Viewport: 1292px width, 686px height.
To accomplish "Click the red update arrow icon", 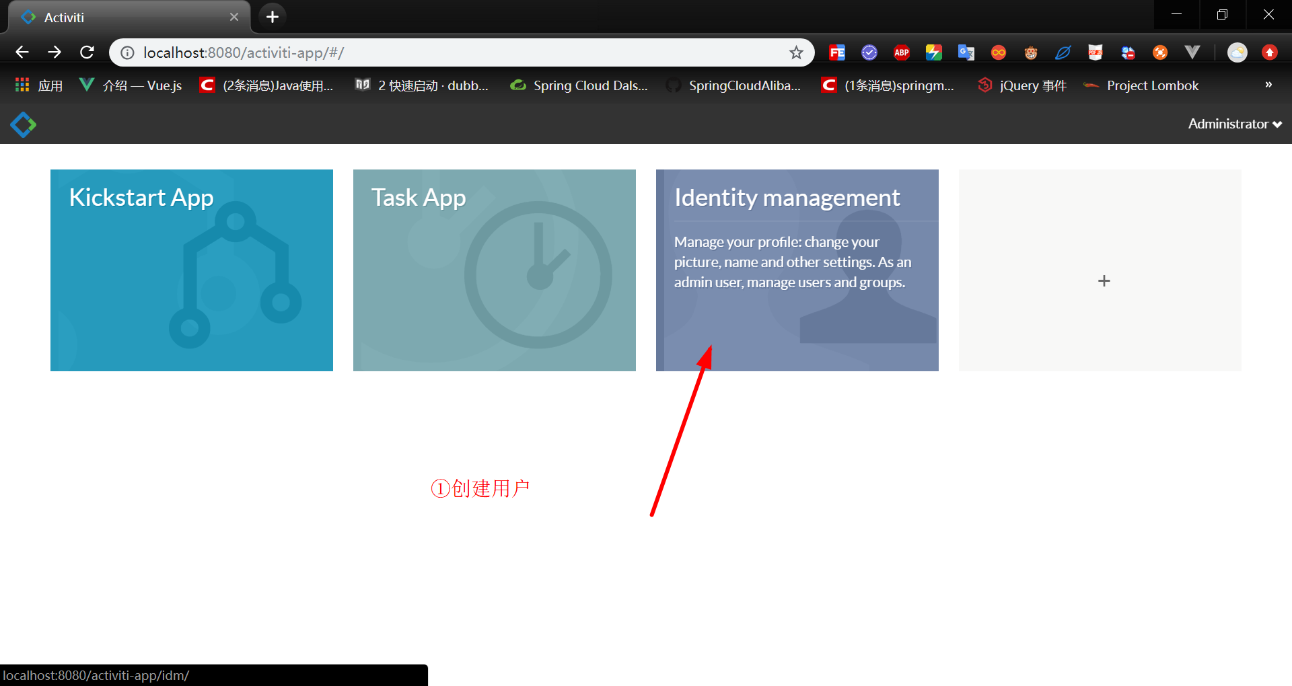I will tap(1270, 52).
